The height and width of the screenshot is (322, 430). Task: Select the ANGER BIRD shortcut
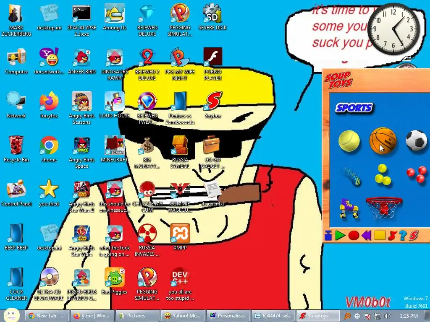pyautogui.click(x=82, y=61)
